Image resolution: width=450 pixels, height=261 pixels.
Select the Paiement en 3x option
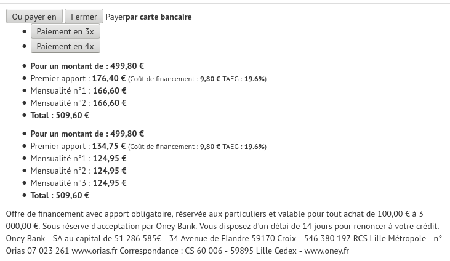pos(65,31)
